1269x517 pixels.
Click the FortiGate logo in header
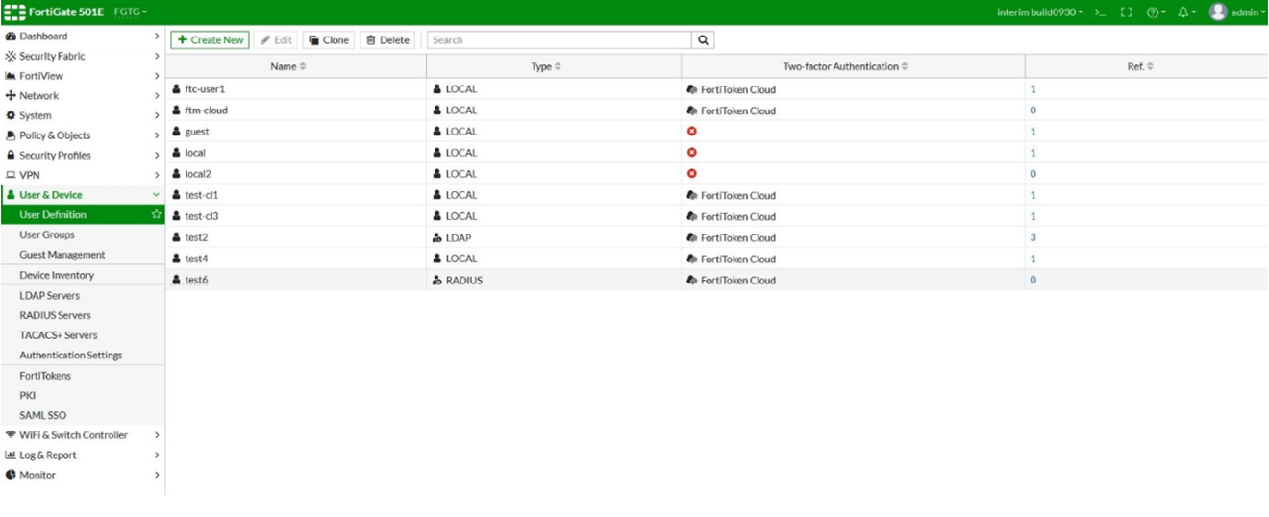click(x=15, y=12)
